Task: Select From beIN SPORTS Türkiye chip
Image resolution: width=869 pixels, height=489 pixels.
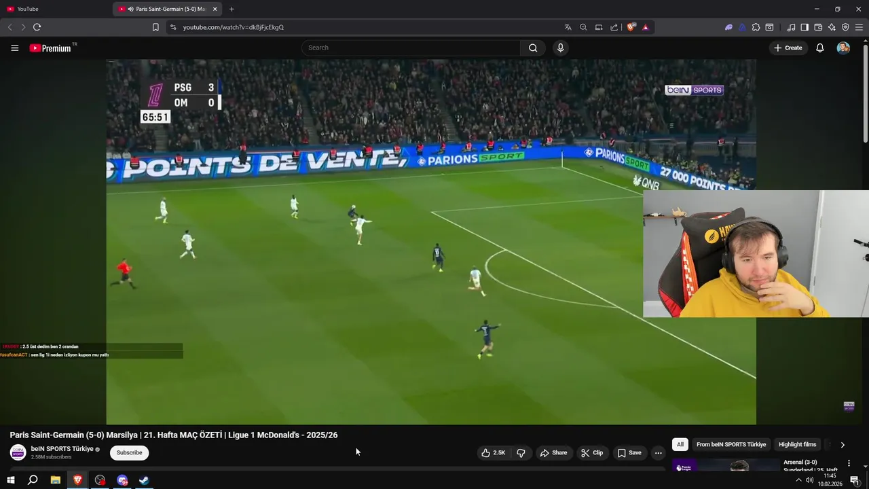Action: coord(731,444)
